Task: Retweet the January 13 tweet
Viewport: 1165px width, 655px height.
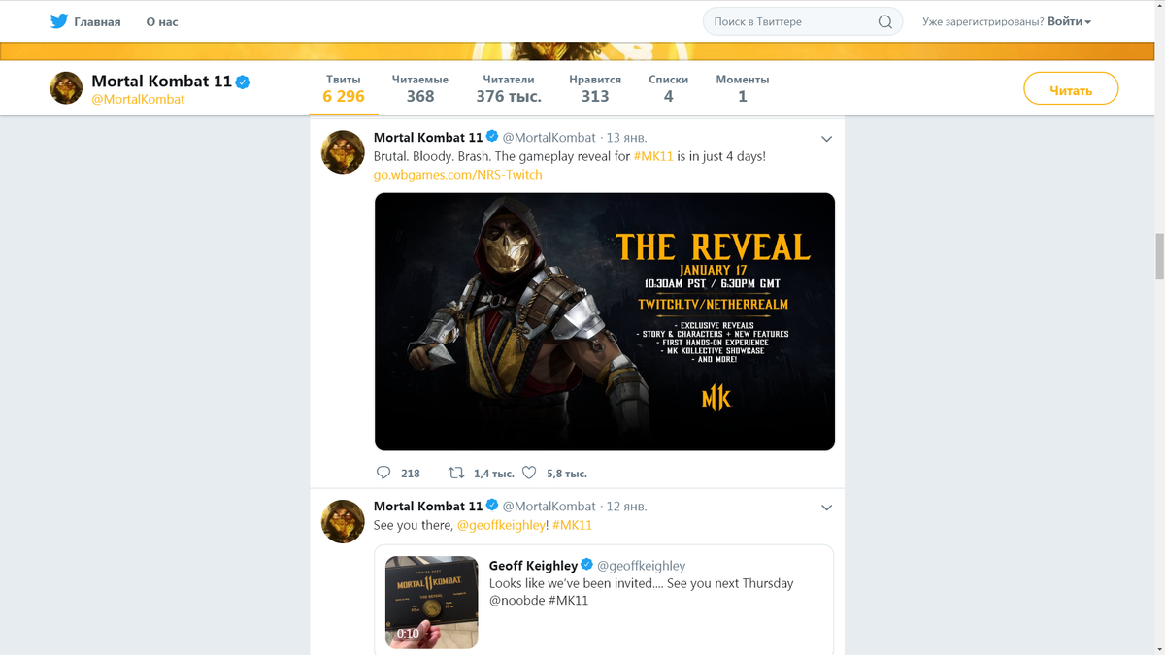Action: tap(456, 473)
